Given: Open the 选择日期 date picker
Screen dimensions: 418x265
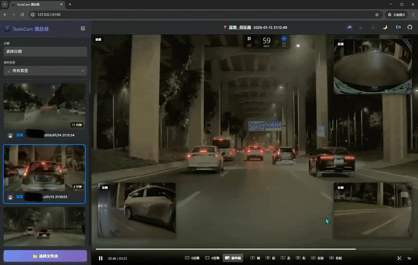Looking at the screenshot, I should tap(45, 51).
